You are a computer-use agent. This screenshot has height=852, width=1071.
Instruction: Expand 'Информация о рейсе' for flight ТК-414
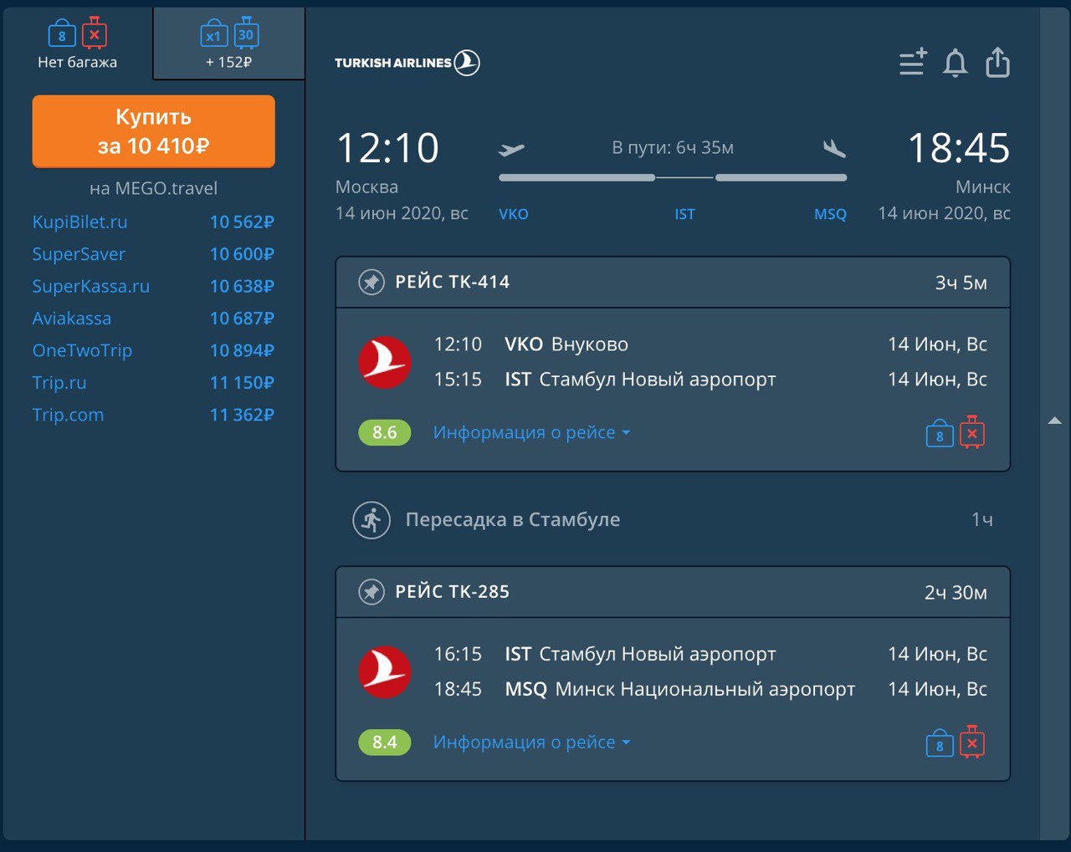pos(531,432)
